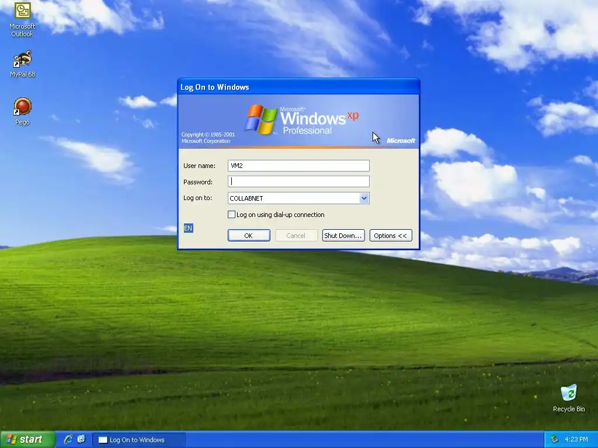Focus the User name field
Image resolution: width=598 pixels, height=448 pixels.
(x=298, y=165)
